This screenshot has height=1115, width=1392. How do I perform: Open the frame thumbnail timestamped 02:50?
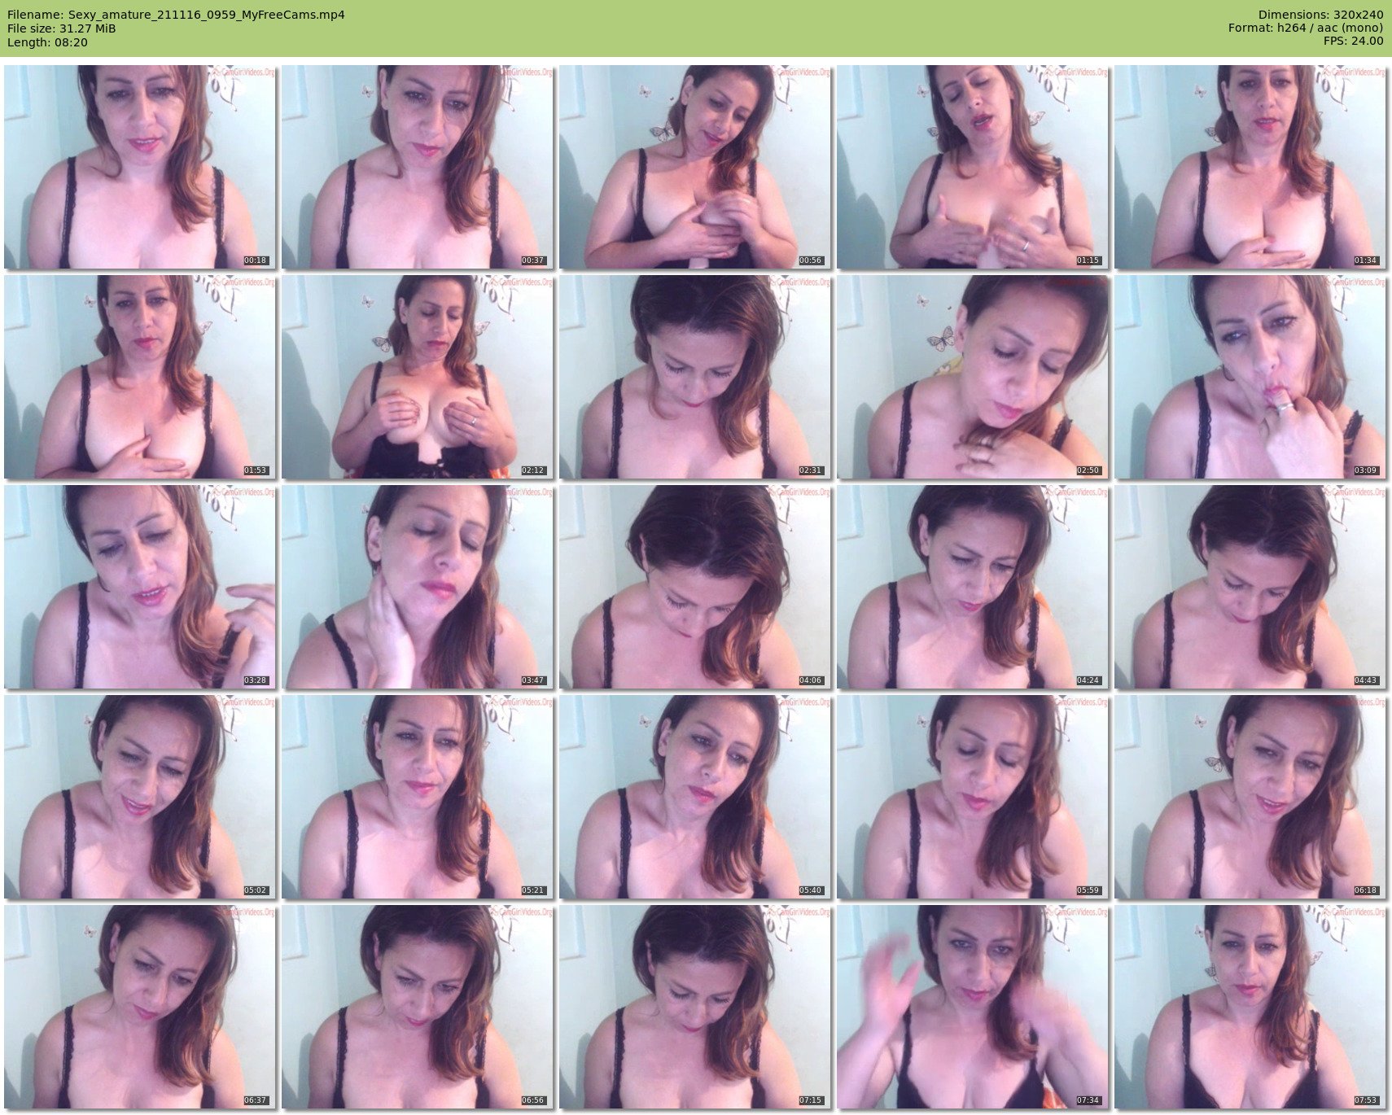(x=973, y=377)
